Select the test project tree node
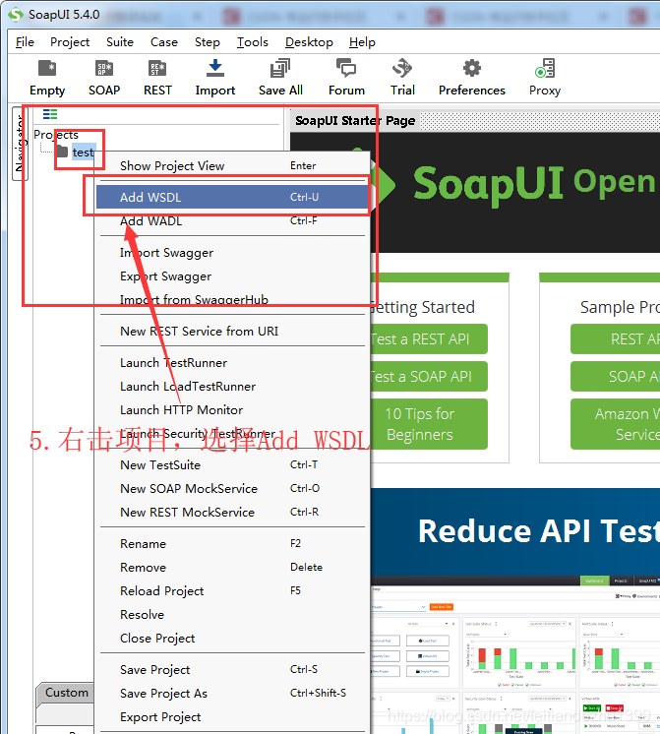The width and height of the screenshot is (660, 734). coord(83,153)
